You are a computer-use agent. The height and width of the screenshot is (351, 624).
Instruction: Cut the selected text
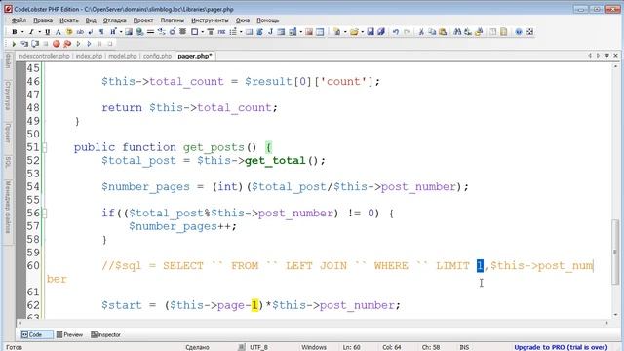point(421,32)
